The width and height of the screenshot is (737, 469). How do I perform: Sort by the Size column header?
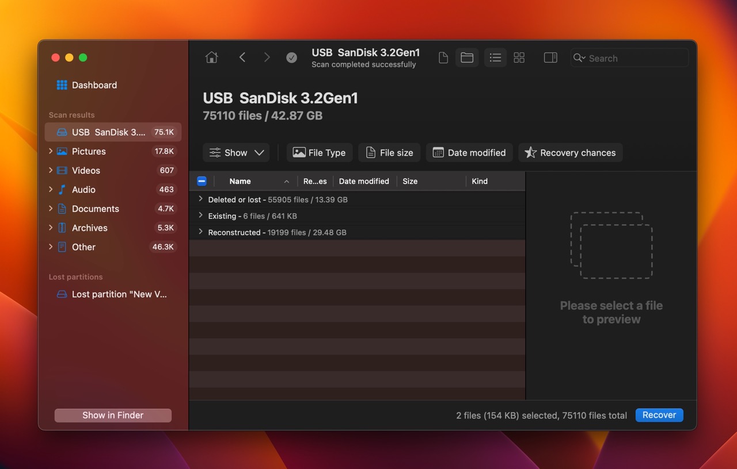(410, 181)
